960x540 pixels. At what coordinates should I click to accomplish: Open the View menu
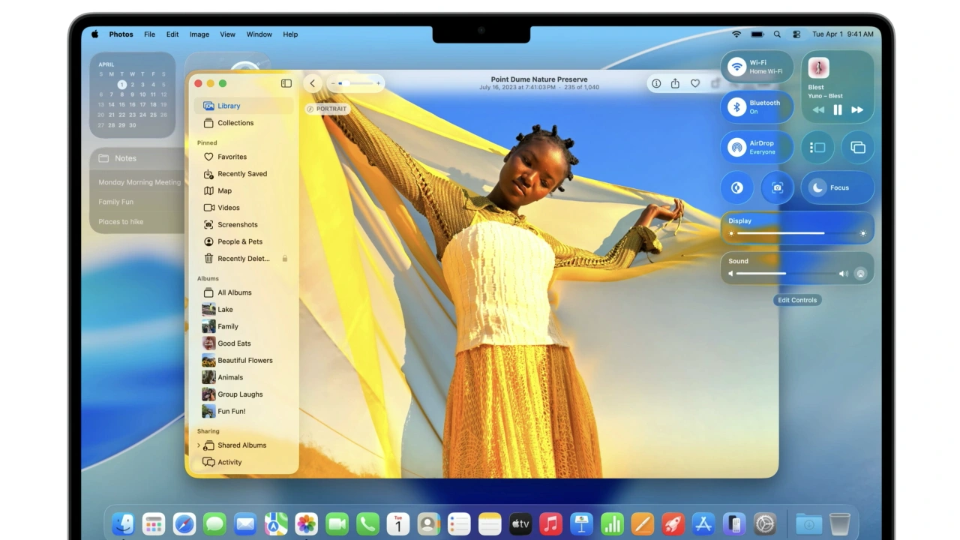point(227,34)
